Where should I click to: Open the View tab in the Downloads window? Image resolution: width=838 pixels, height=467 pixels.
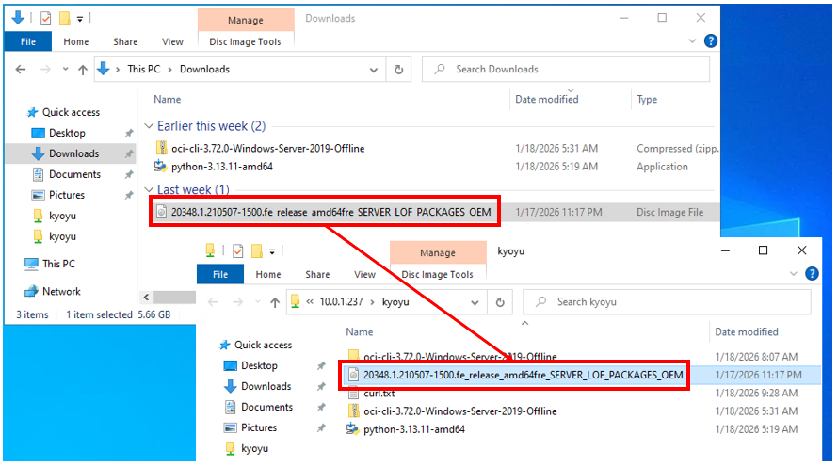point(172,41)
